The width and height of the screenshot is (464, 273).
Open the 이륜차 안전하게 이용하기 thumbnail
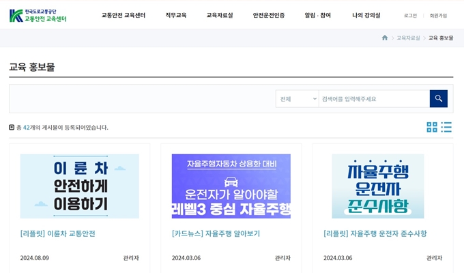(x=80, y=186)
